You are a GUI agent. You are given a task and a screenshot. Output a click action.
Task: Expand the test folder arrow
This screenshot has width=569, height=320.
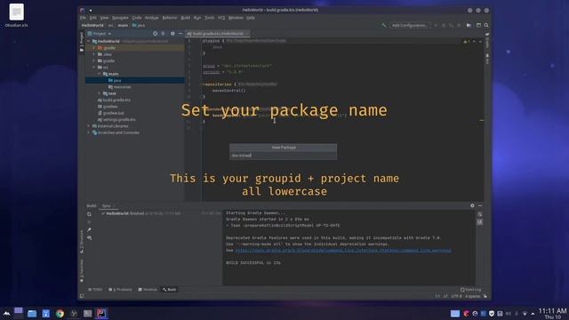pos(99,93)
